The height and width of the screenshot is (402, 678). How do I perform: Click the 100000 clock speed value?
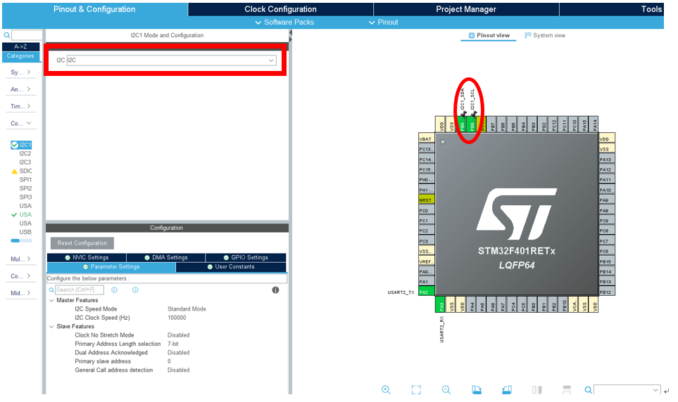[x=177, y=318]
